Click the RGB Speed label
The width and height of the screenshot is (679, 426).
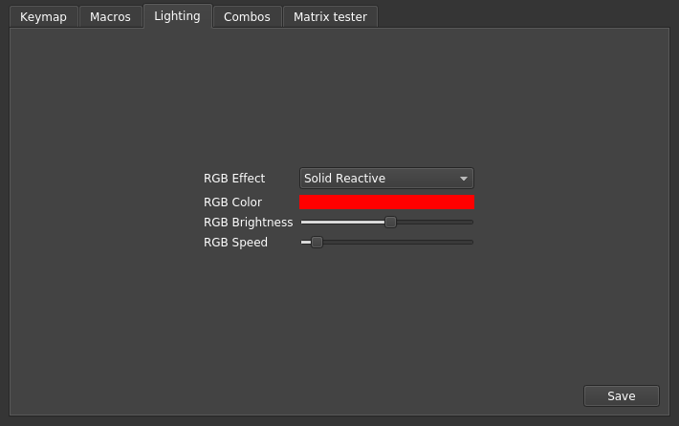pos(235,243)
